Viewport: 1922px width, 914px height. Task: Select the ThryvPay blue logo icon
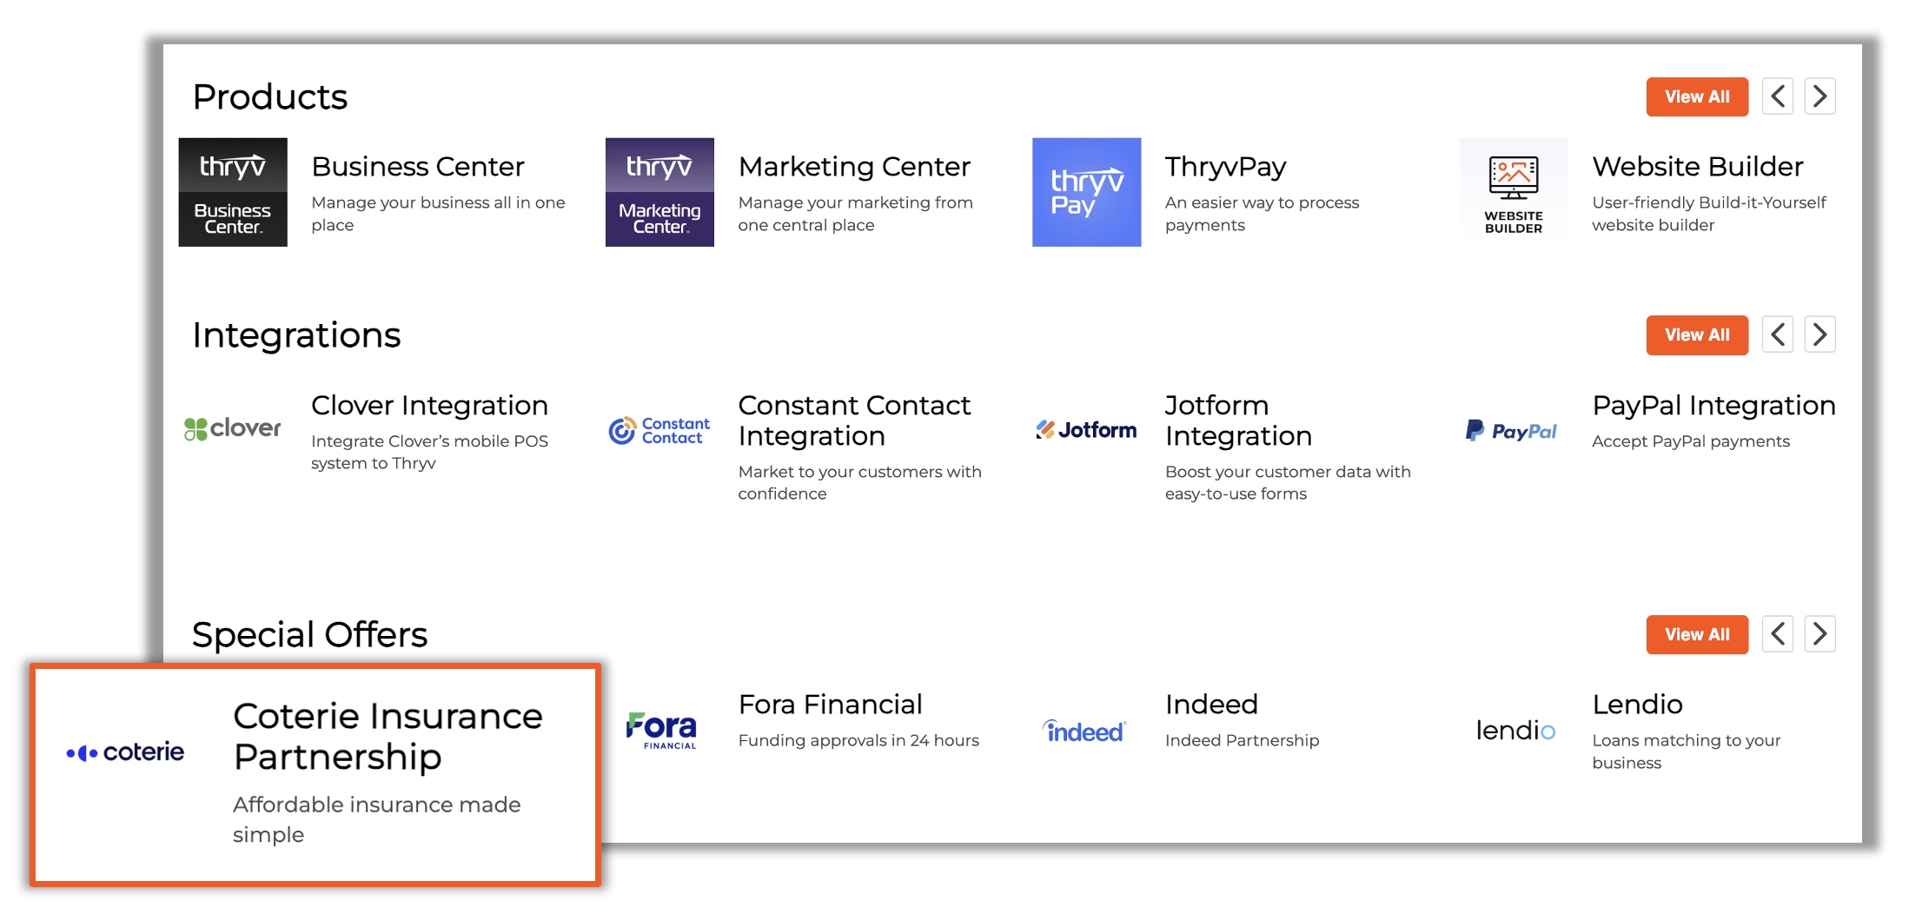[1086, 192]
